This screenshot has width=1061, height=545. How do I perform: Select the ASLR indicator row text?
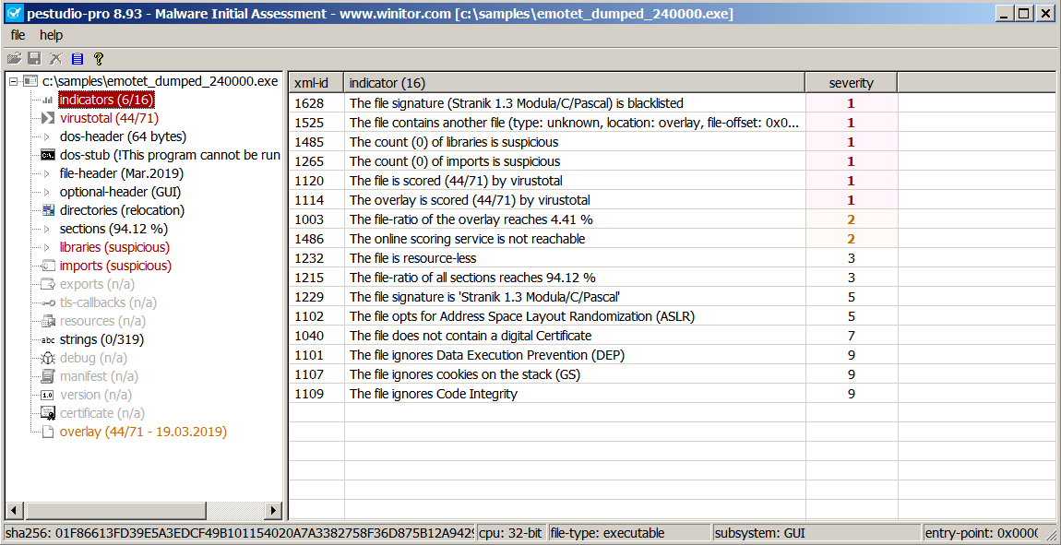[x=521, y=315]
